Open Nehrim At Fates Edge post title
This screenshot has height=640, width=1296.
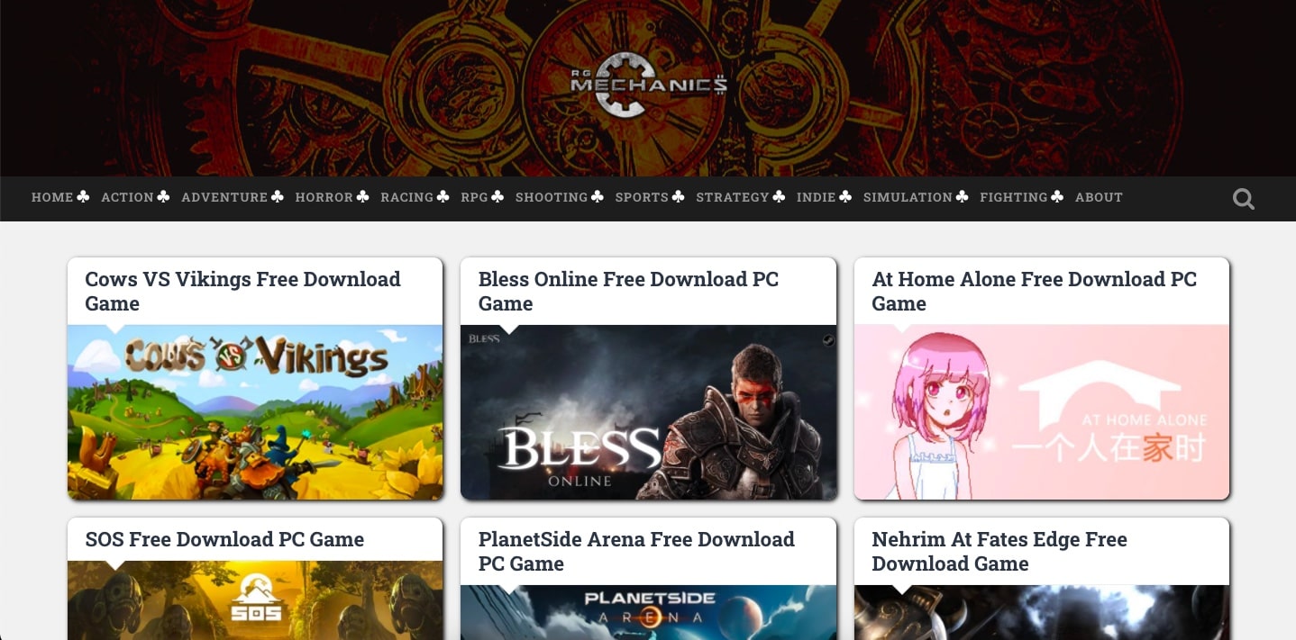pyautogui.click(x=999, y=552)
